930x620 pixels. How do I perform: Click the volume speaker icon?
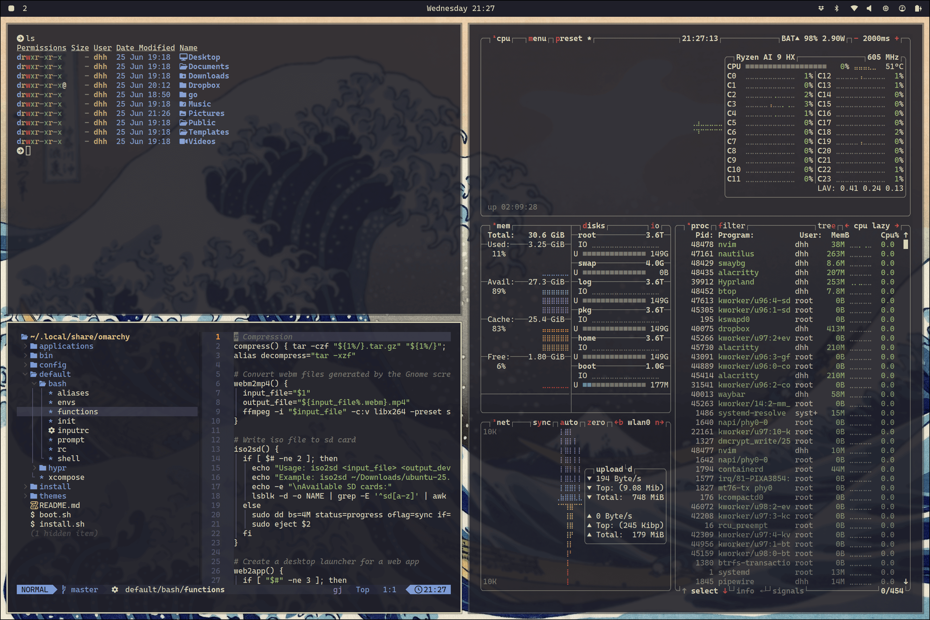point(869,8)
